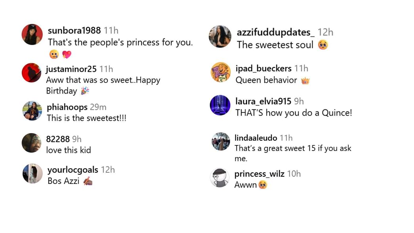Click the writing hand emoji after Bos Azzi
This screenshot has width=414, height=233.
tap(88, 181)
